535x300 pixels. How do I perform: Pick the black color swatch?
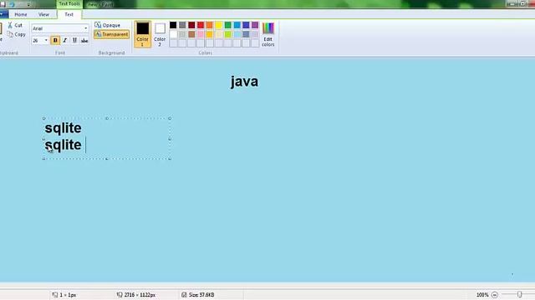point(173,25)
